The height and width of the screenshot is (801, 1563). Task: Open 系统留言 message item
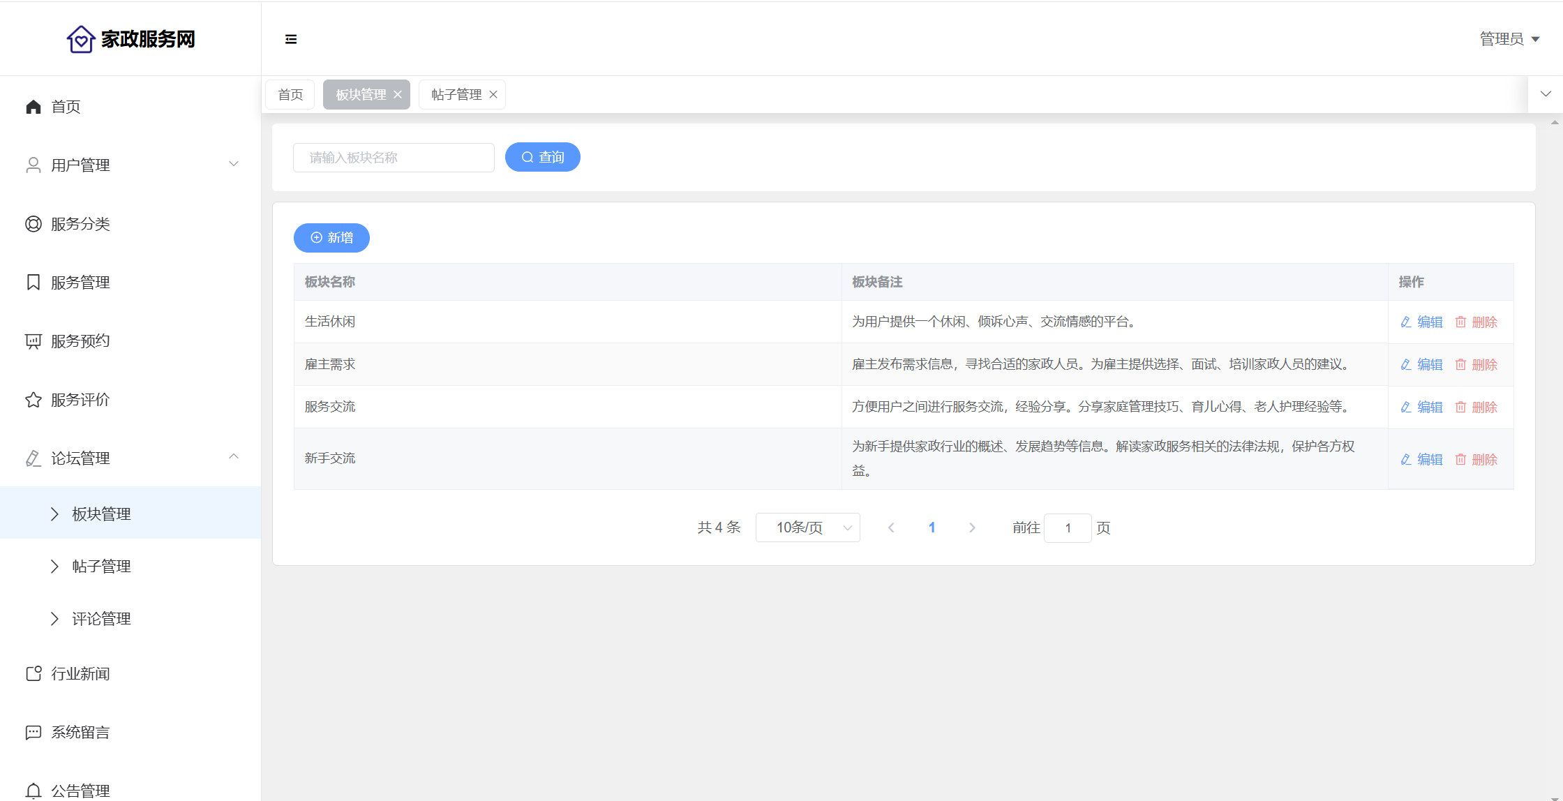click(x=80, y=732)
